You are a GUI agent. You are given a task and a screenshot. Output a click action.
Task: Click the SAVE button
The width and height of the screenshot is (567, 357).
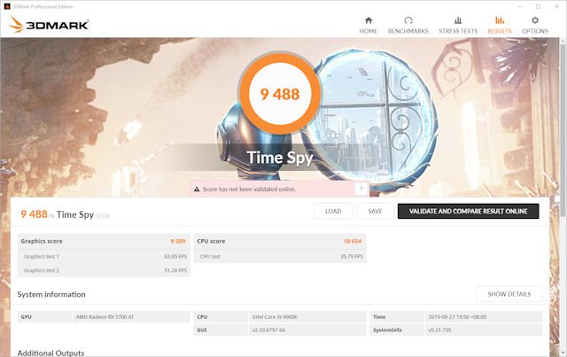(375, 211)
